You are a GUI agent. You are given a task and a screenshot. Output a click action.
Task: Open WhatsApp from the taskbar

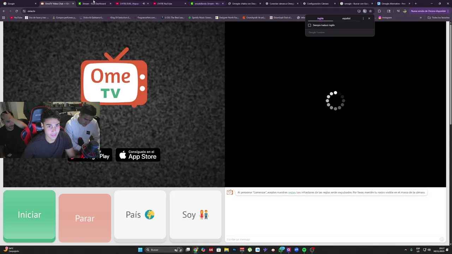[281, 250]
